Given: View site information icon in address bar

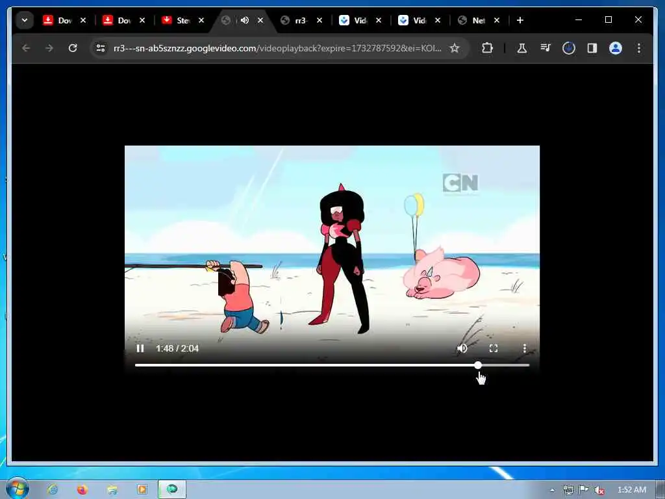Looking at the screenshot, I should 101,48.
